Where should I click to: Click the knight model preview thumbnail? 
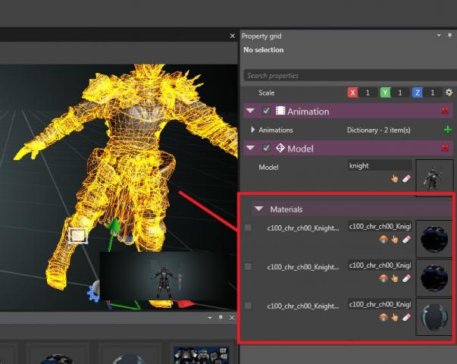(x=434, y=178)
